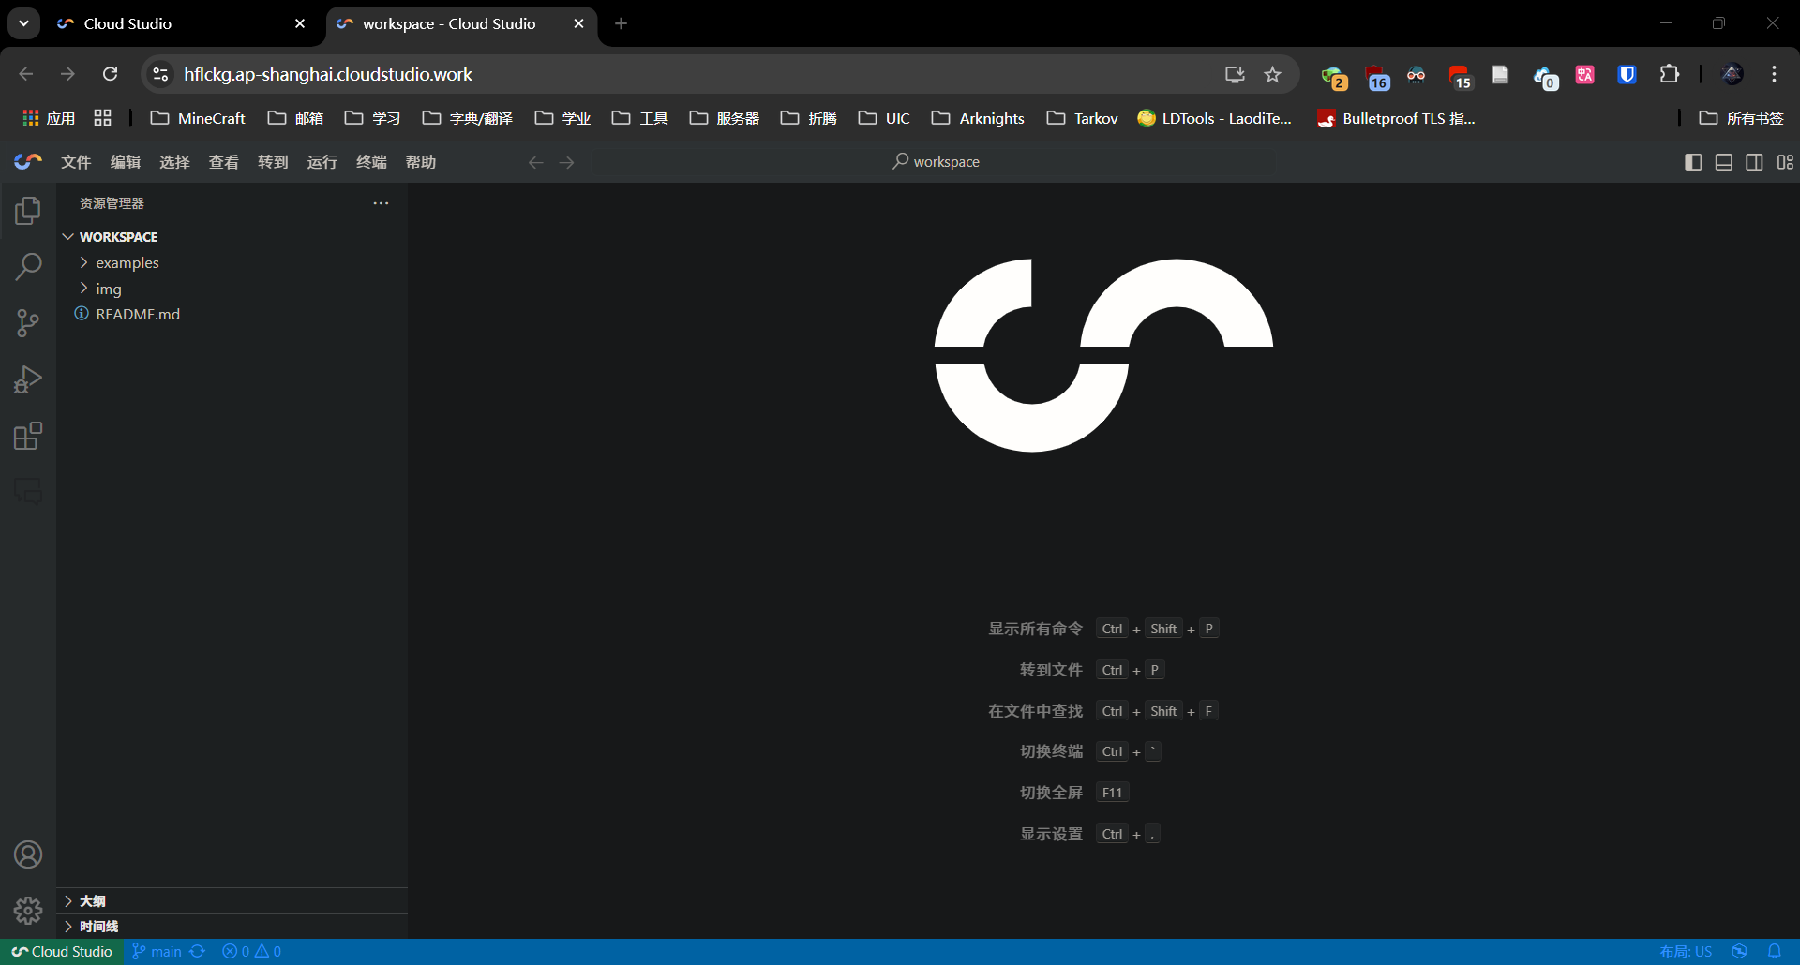Open the Accounts menu icon
1800x965 pixels.
(28, 854)
